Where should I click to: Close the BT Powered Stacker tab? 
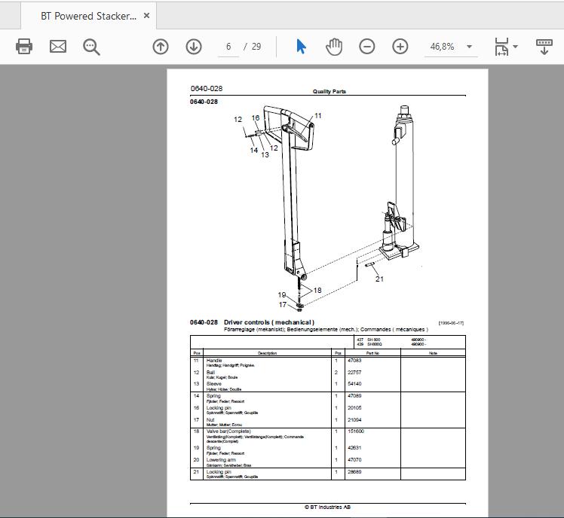pos(146,16)
